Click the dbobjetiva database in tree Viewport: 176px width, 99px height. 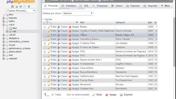click(14, 38)
